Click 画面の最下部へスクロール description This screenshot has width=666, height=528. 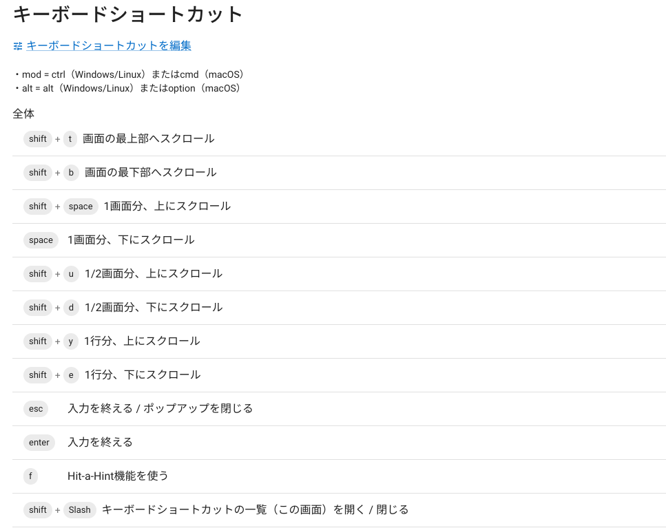[150, 172]
